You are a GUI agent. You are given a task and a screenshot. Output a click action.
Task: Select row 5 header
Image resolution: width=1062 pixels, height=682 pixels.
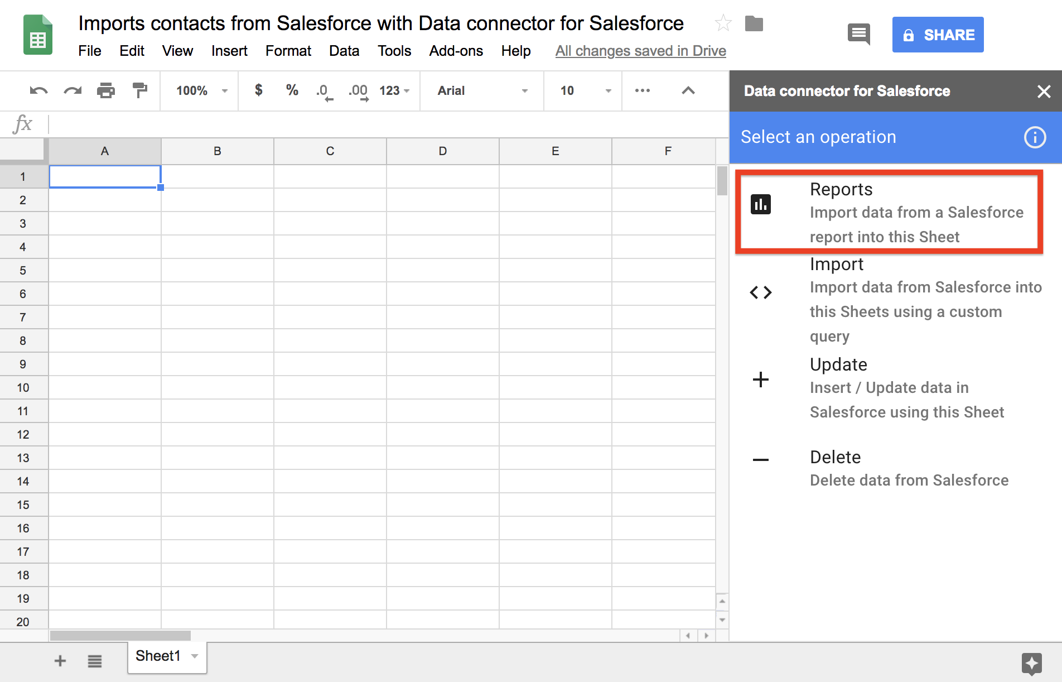pyautogui.click(x=23, y=271)
